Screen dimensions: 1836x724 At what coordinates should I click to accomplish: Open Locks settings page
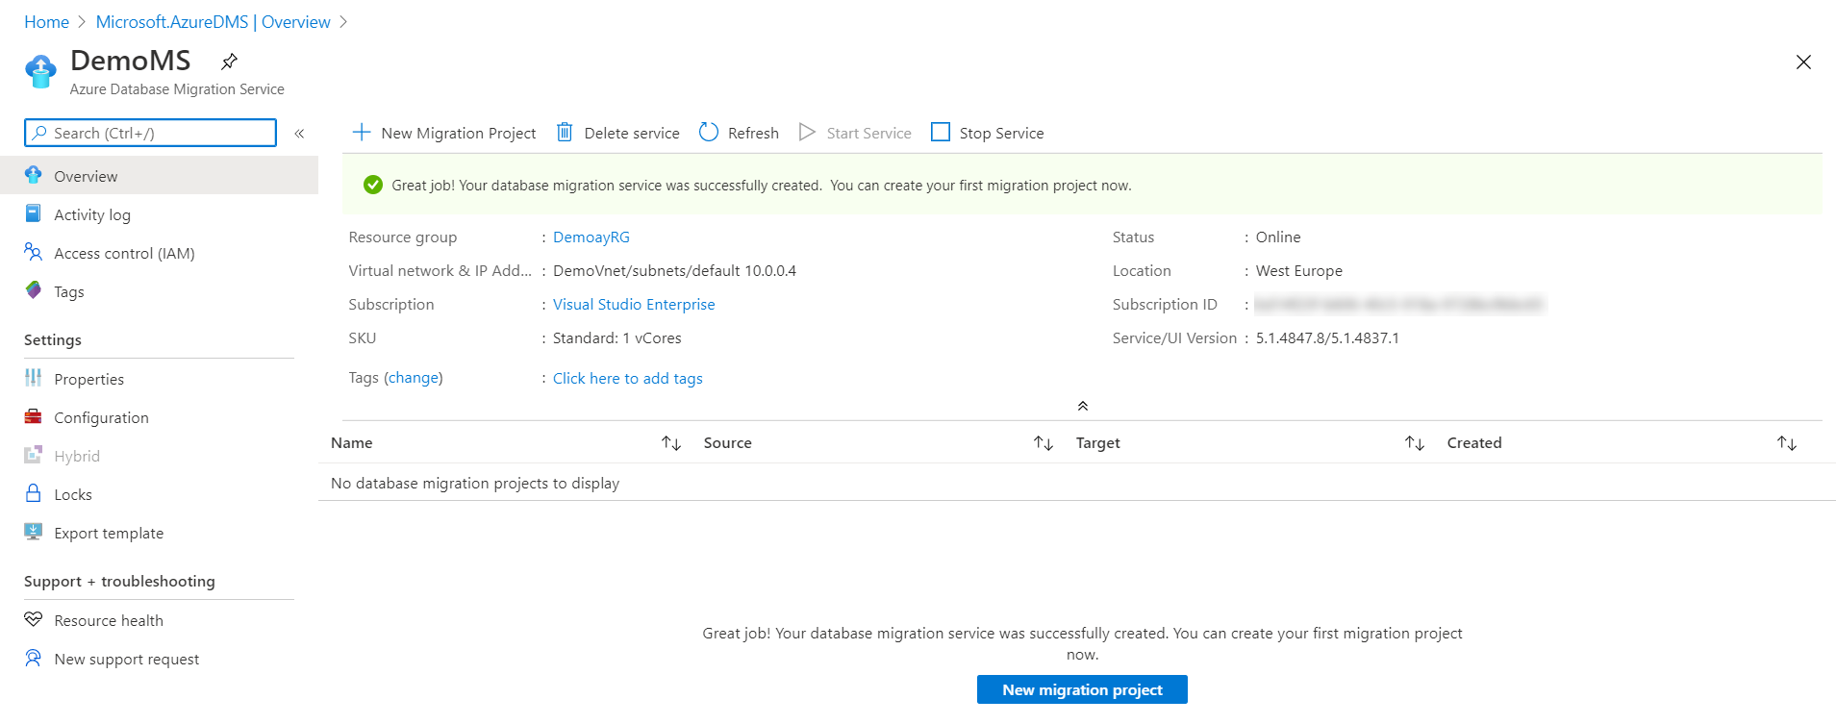pyautogui.click(x=72, y=495)
